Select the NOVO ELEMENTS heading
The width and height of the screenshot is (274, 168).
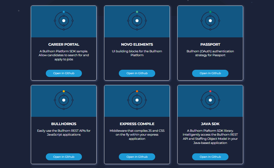click(x=137, y=45)
